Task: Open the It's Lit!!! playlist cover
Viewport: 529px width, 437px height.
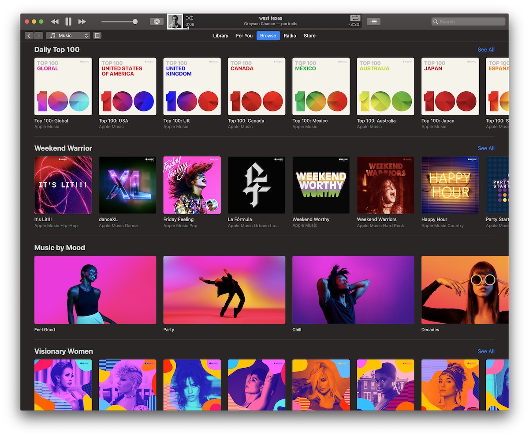Action: 63,185
